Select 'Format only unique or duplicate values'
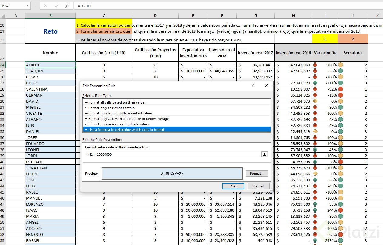 pyautogui.click(x=119, y=124)
